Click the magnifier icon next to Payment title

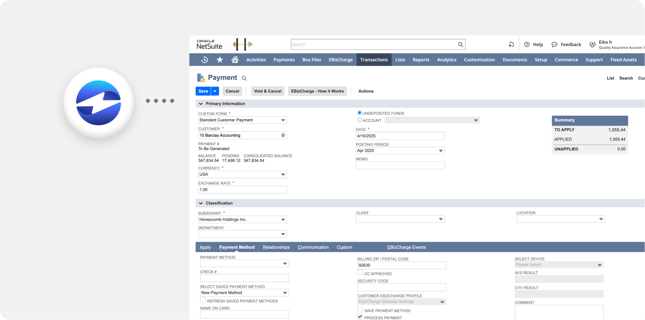coord(244,78)
